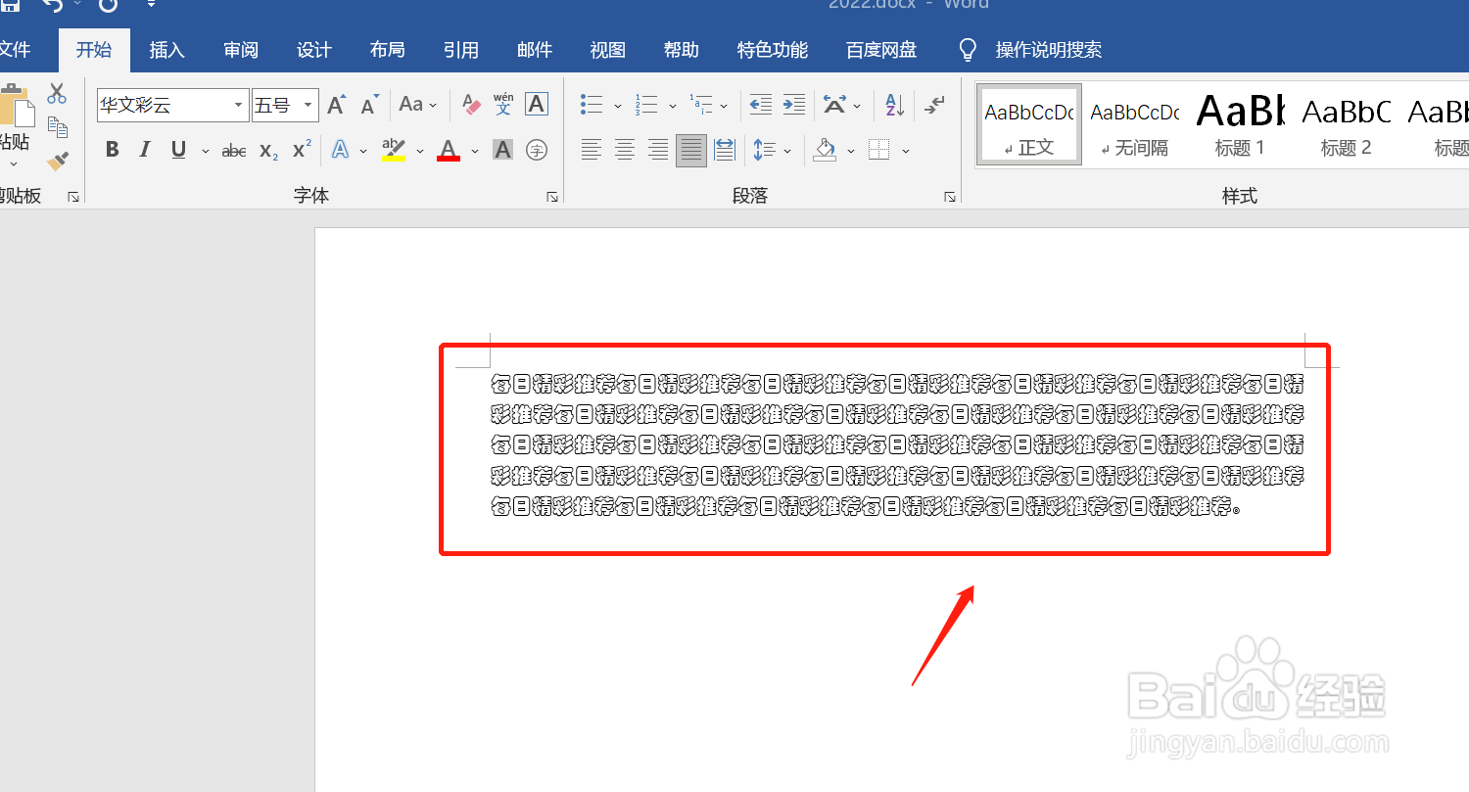The image size is (1469, 792).
Task: Switch to the 插入 ribbon tab
Action: click(166, 49)
